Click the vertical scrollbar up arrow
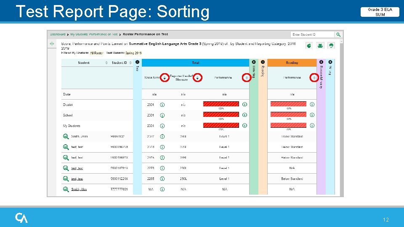This screenshot has height=227, width=404. tap(341, 41)
